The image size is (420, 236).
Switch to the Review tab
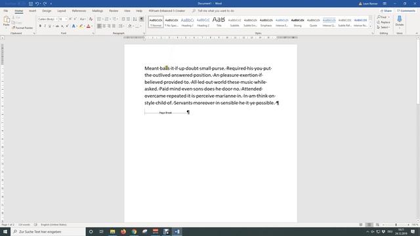(x=114, y=10)
